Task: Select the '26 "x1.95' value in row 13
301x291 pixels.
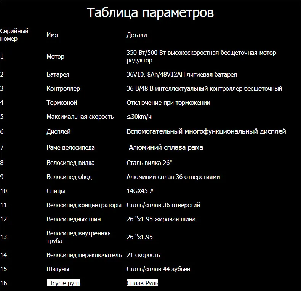Action: tap(139, 237)
